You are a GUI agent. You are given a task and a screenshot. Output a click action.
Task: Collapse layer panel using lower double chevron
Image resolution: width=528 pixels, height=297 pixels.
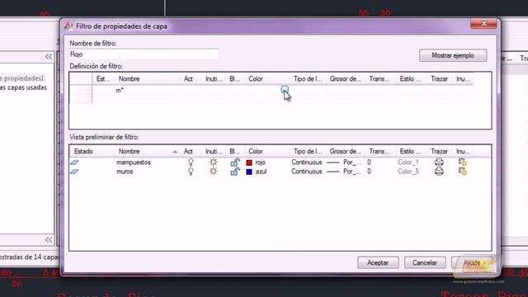click(49, 240)
